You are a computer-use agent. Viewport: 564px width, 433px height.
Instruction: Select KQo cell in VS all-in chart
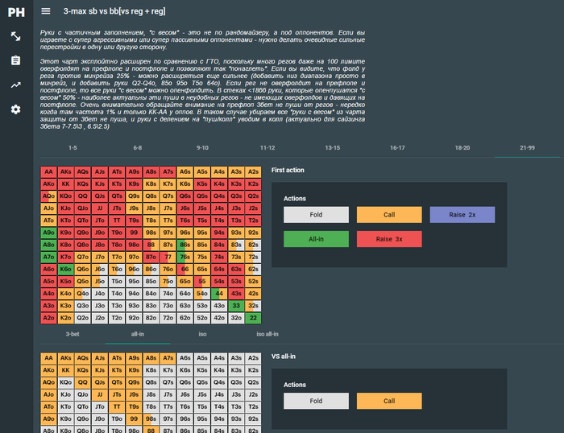click(x=66, y=382)
